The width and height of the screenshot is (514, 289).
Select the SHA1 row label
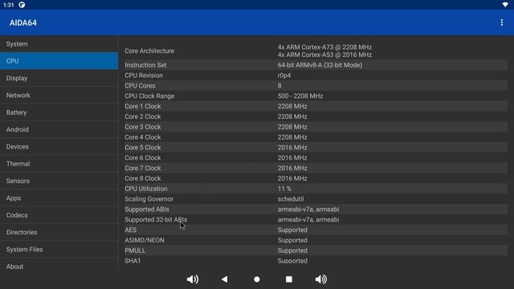133,261
